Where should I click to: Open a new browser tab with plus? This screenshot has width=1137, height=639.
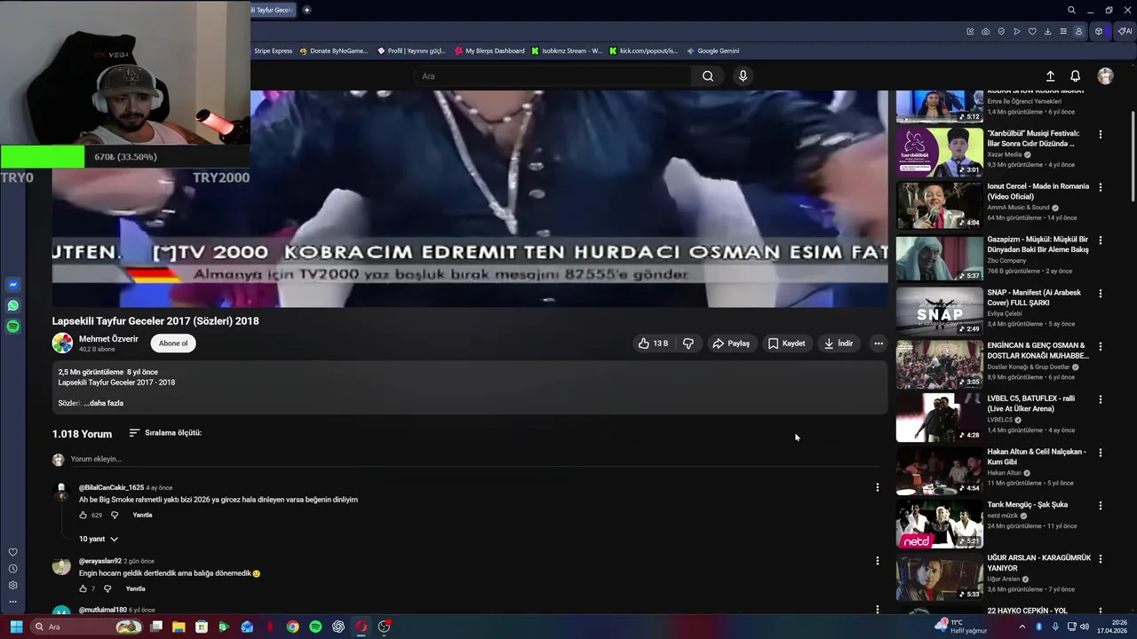click(306, 10)
